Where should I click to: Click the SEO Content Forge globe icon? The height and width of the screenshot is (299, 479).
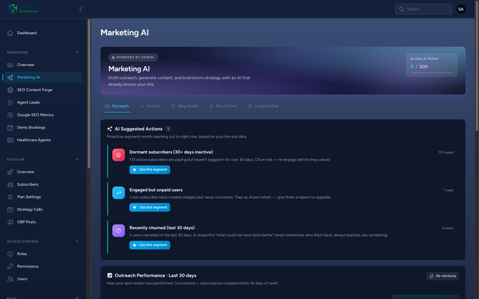10,90
